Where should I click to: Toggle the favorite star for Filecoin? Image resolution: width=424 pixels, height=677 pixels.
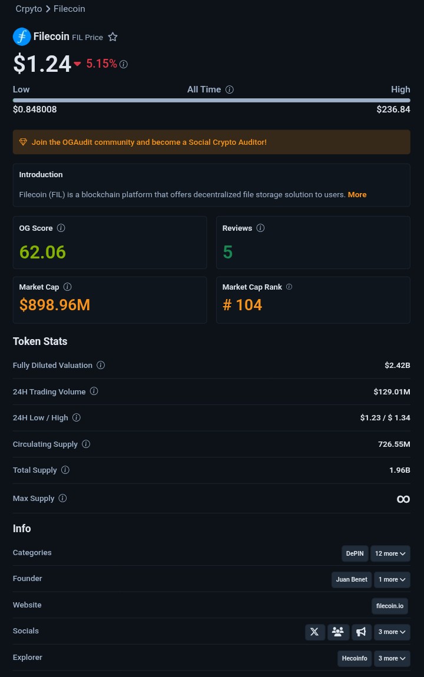pos(113,37)
